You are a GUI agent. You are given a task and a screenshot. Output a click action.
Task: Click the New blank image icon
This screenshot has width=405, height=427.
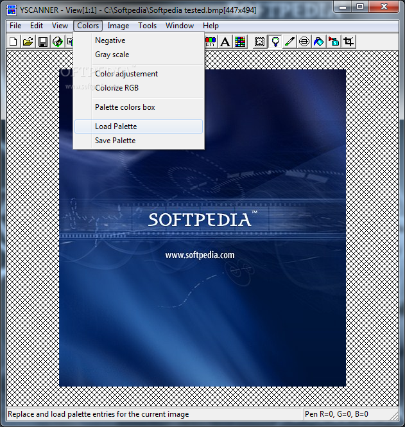coord(13,42)
